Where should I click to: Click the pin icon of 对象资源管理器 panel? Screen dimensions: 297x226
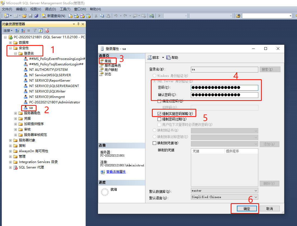coord(79,24)
